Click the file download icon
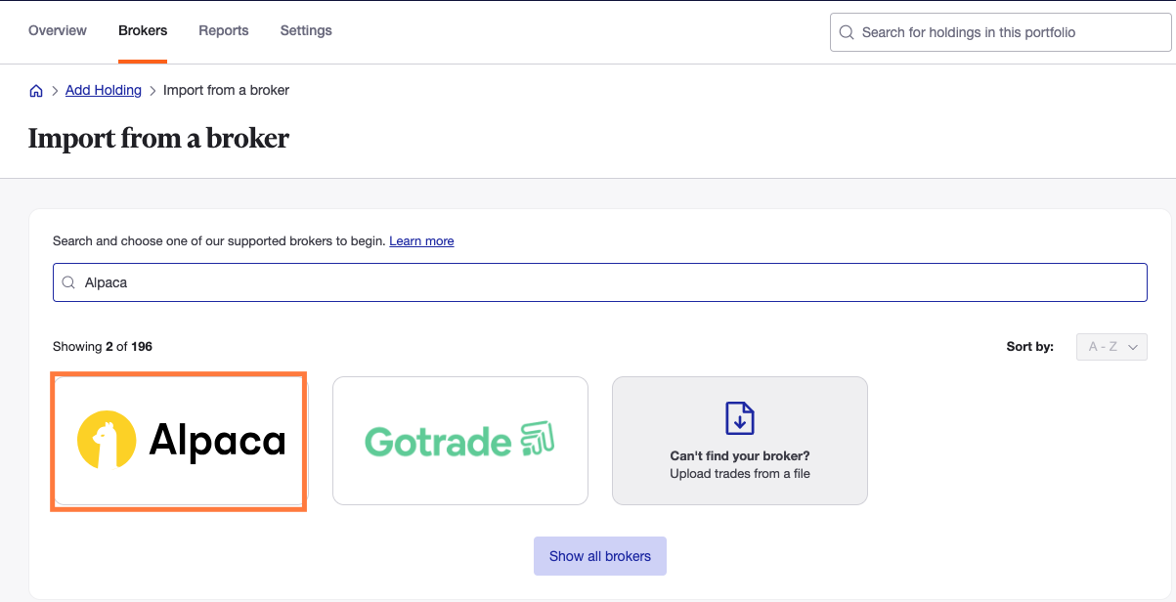The image size is (1176, 602). (x=740, y=417)
